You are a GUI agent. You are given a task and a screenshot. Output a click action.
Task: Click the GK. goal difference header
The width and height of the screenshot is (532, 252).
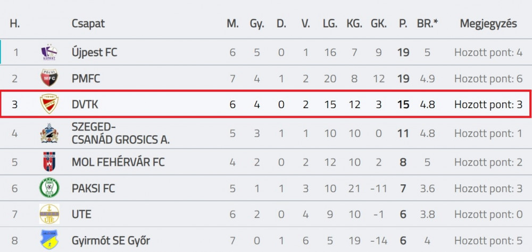379,24
